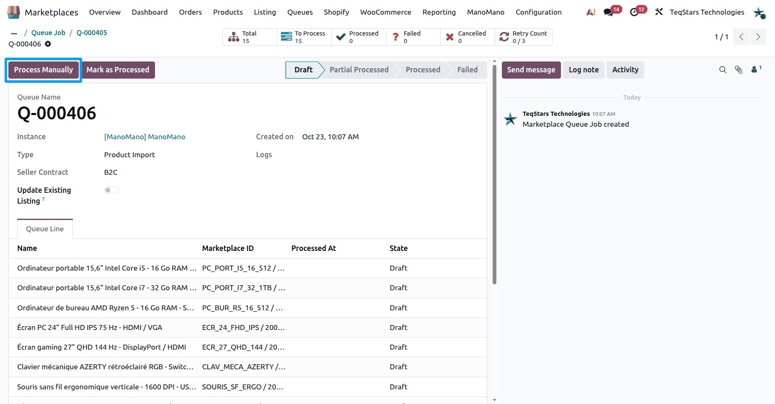This screenshot has height=404, width=775.
Task: Click the Activity button
Action: click(x=625, y=70)
